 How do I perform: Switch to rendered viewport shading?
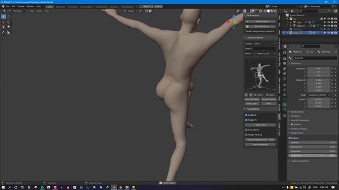pyautogui.click(x=275, y=11)
